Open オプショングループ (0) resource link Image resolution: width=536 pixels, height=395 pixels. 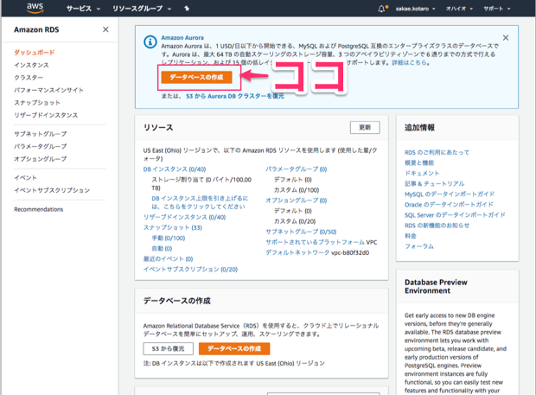coord(297,201)
